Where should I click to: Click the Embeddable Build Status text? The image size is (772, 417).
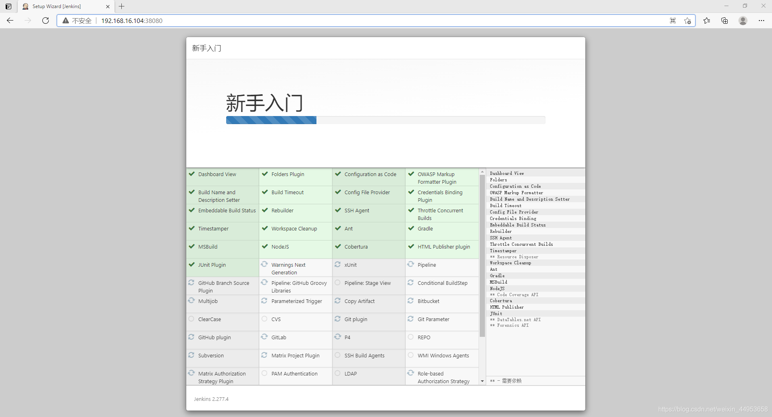click(227, 210)
